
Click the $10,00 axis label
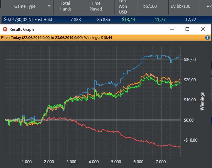tap(190, 100)
